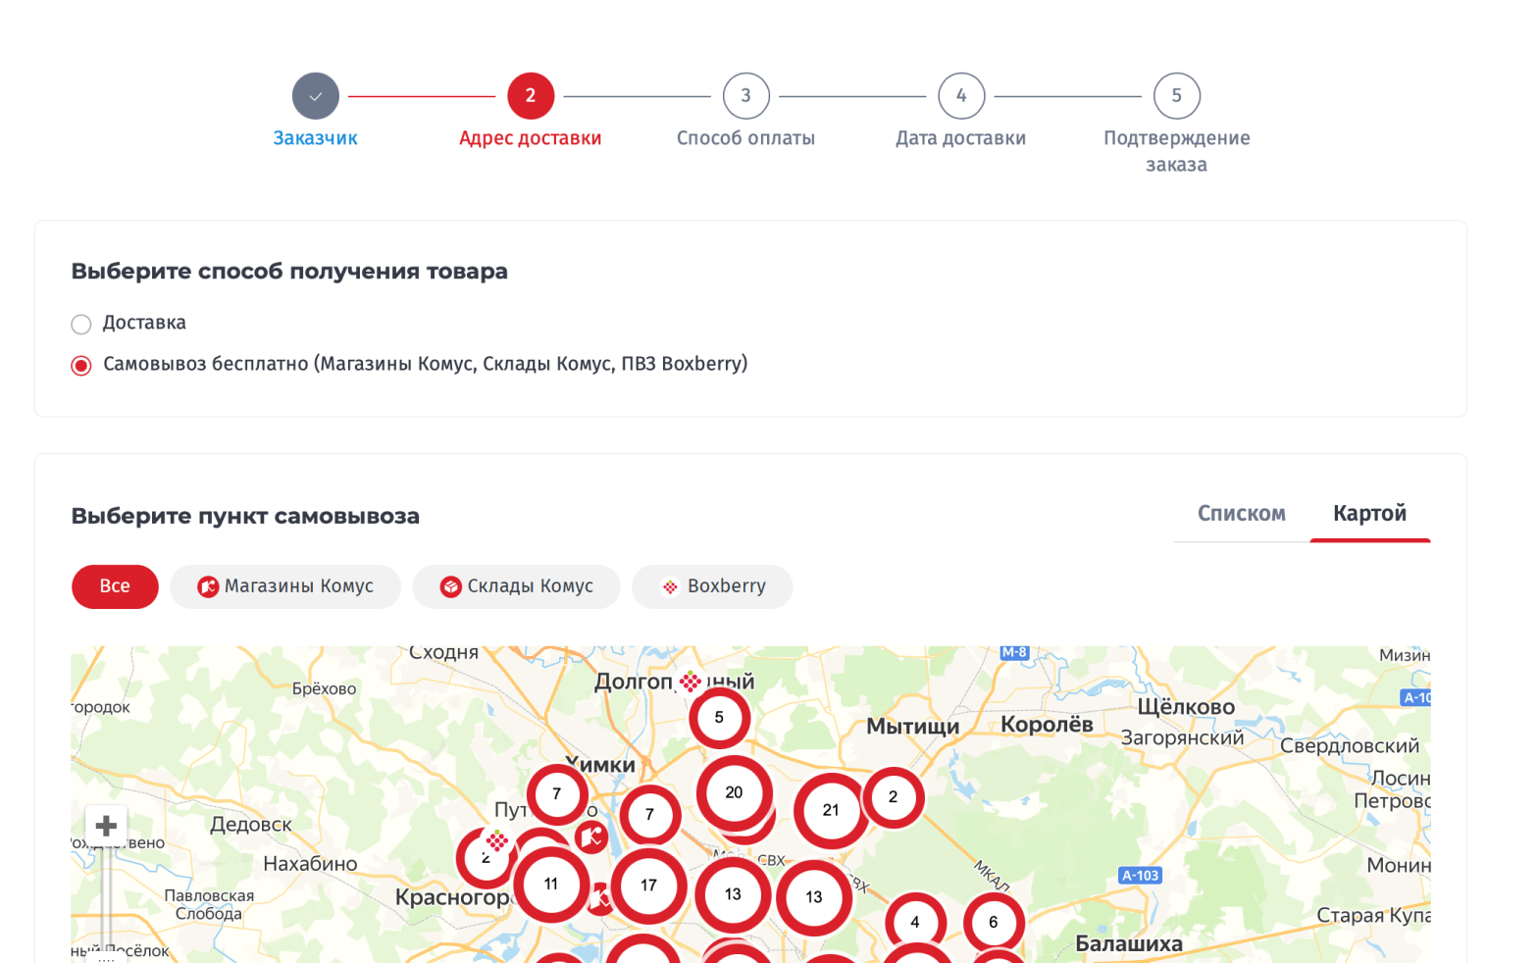Apply the Все filter

tap(115, 586)
